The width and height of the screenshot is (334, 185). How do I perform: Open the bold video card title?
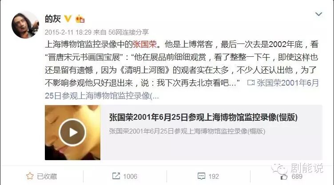(203, 117)
